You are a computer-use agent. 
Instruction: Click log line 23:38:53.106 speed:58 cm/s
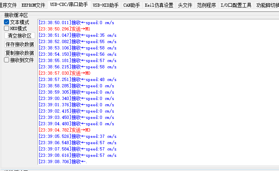[x=77, y=48]
